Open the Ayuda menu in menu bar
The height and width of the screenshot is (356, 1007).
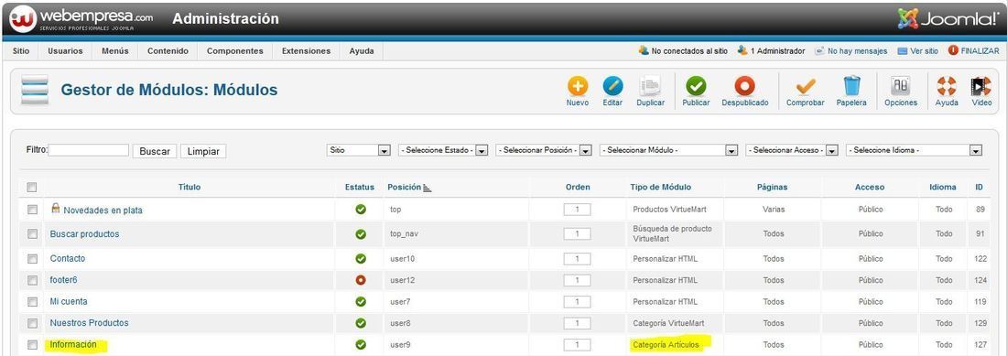click(362, 51)
